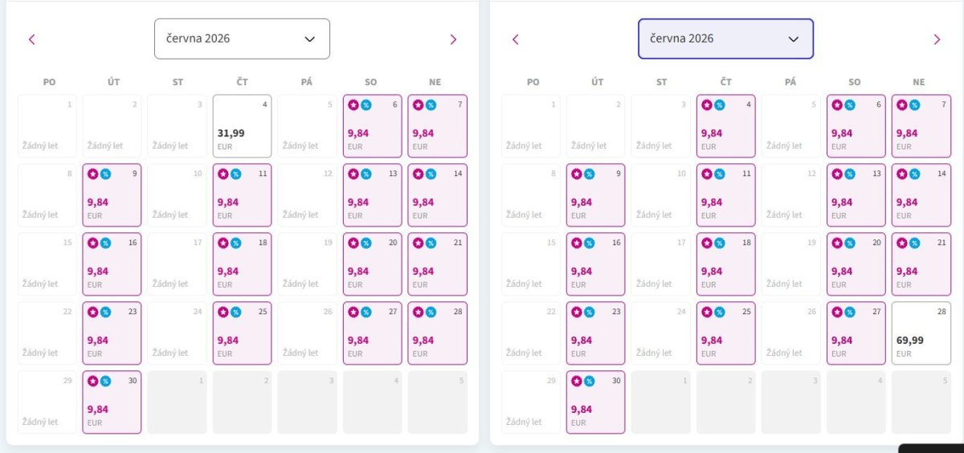This screenshot has height=453, width=964.
Task: Open left calendar month dropdown června 2026
Action: (x=242, y=39)
